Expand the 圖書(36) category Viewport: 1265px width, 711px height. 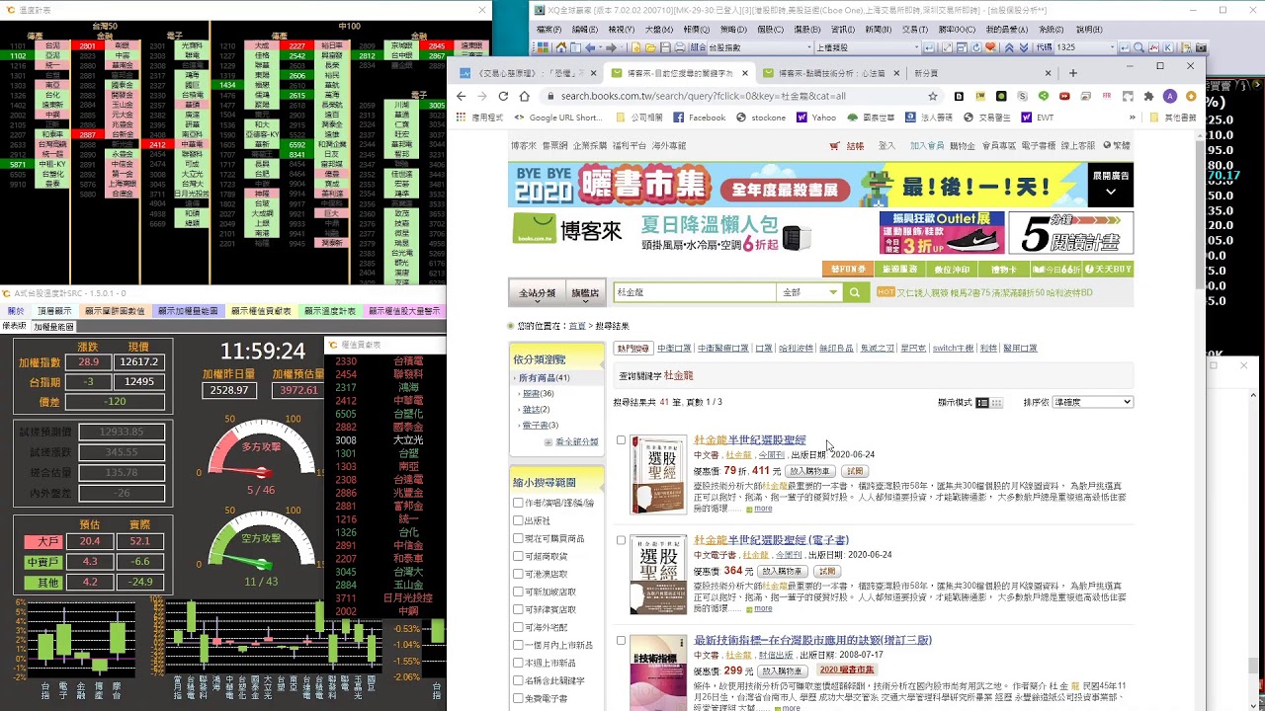pyautogui.click(x=538, y=393)
